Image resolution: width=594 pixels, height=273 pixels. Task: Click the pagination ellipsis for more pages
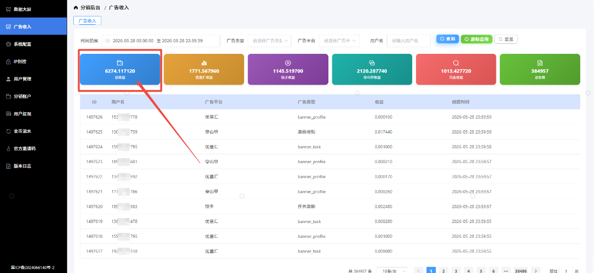(506, 271)
